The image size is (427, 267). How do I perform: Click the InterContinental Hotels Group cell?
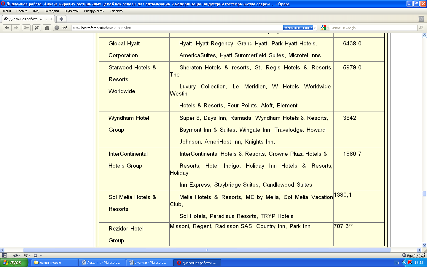pyautogui.click(x=134, y=169)
